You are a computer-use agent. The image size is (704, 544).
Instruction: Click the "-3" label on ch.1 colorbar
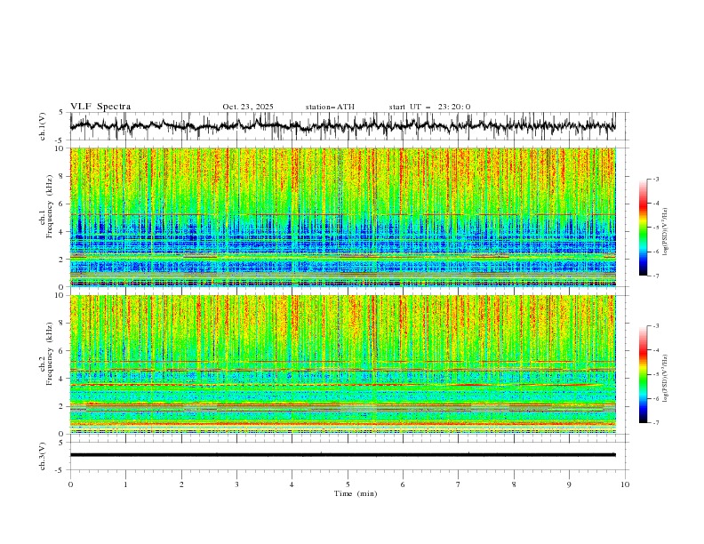click(655, 179)
